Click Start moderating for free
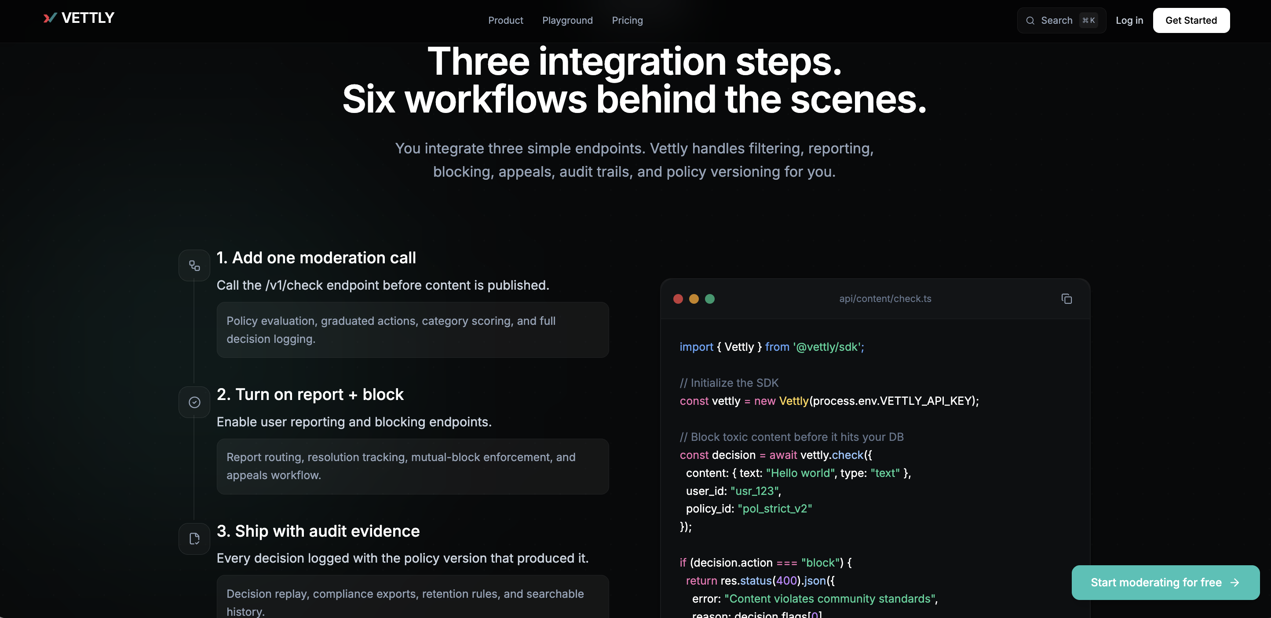Image resolution: width=1271 pixels, height=618 pixels. 1155,582
